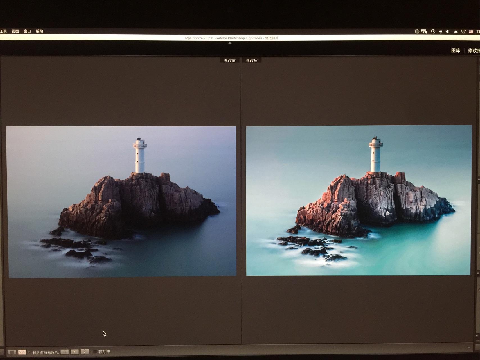Copy Before settings to After
Screen dimensions: 480x360
64,352
